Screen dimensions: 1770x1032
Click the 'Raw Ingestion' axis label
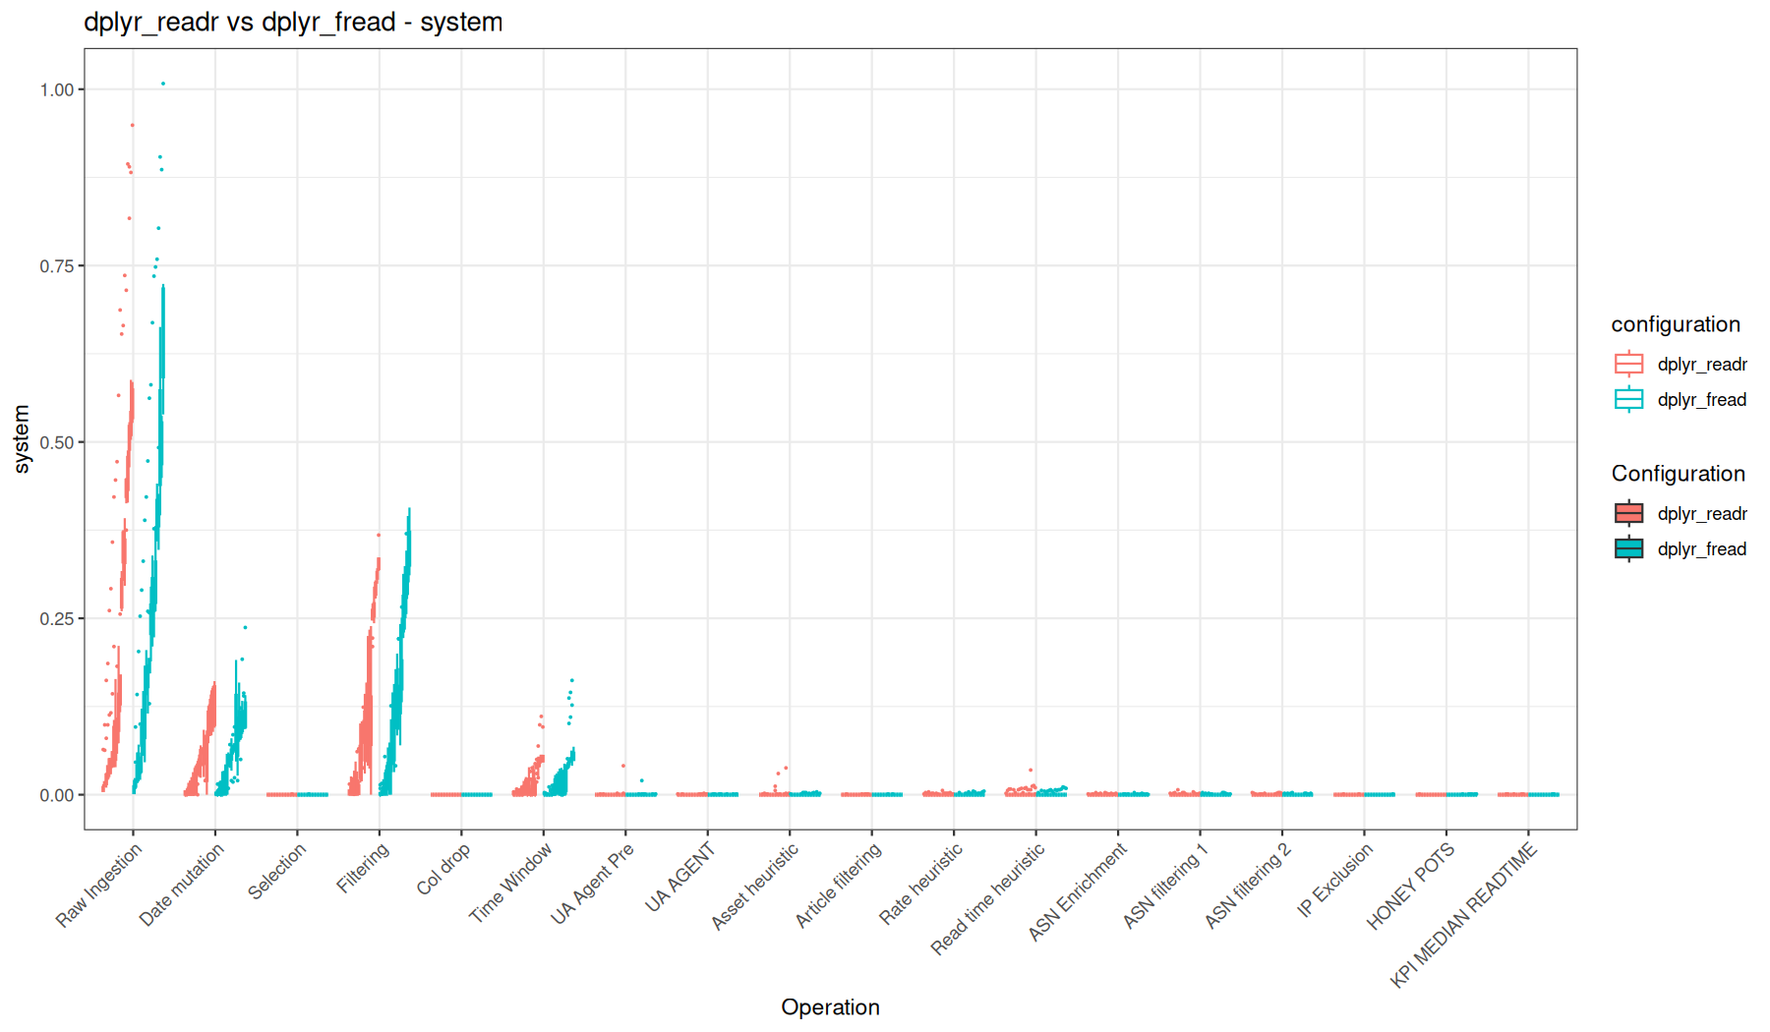(x=99, y=886)
